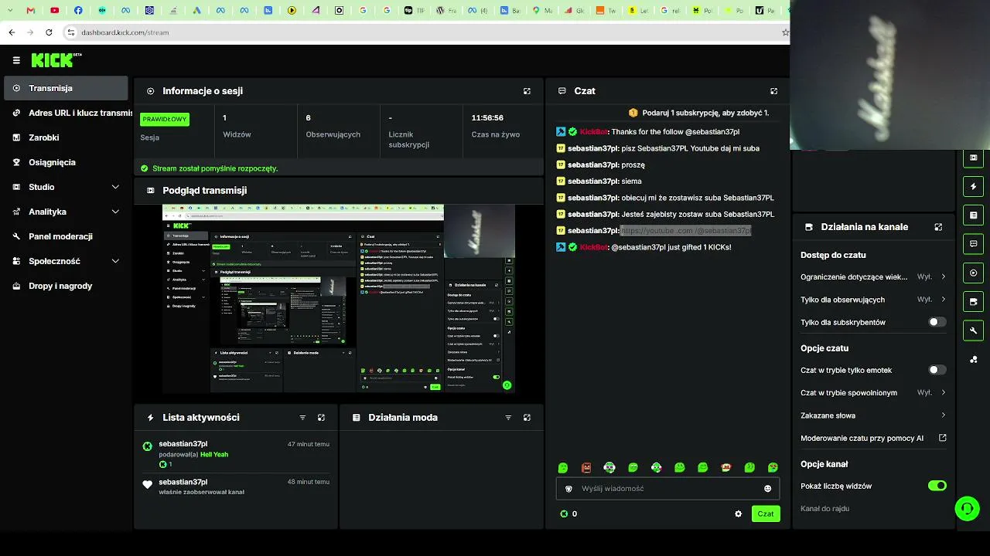
Task: Click the PRAWIDŁOWY session status badge
Action: tap(165, 120)
